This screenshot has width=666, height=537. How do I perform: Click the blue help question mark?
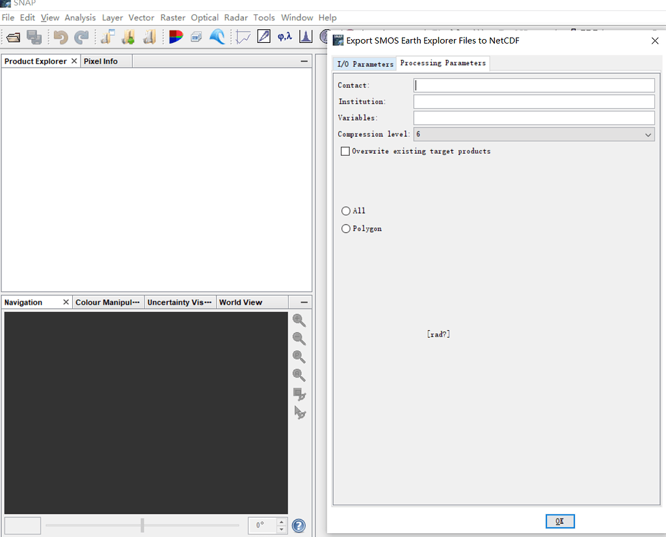coord(299,525)
